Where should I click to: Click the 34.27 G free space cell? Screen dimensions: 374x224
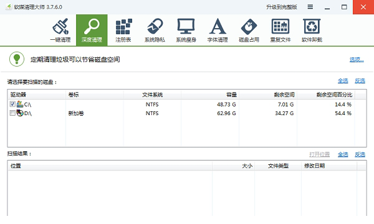(x=284, y=113)
